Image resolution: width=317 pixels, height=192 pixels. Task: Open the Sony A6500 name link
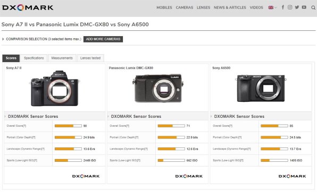coord(221,68)
